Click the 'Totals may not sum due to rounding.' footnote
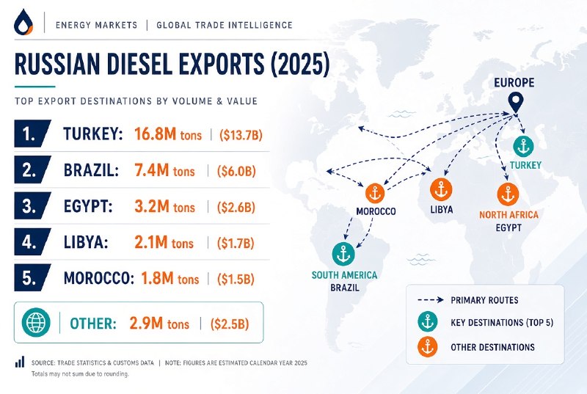The image size is (587, 394). (80, 373)
